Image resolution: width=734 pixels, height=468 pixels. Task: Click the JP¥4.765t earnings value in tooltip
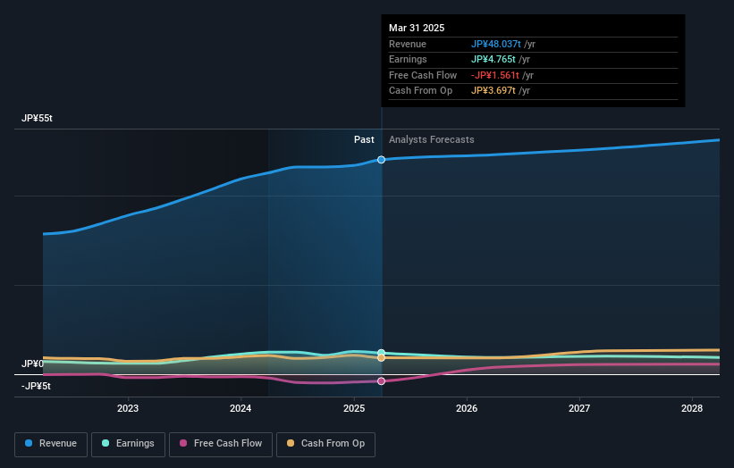click(493, 59)
